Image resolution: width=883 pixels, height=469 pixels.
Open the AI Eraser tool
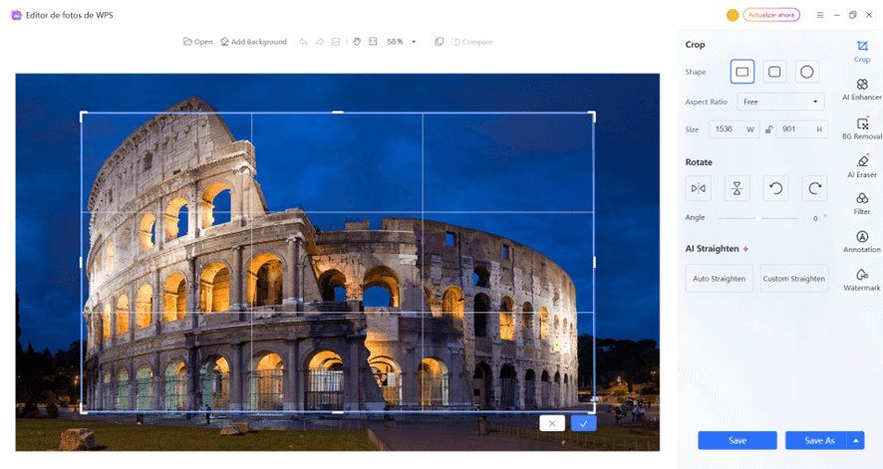pos(862,166)
